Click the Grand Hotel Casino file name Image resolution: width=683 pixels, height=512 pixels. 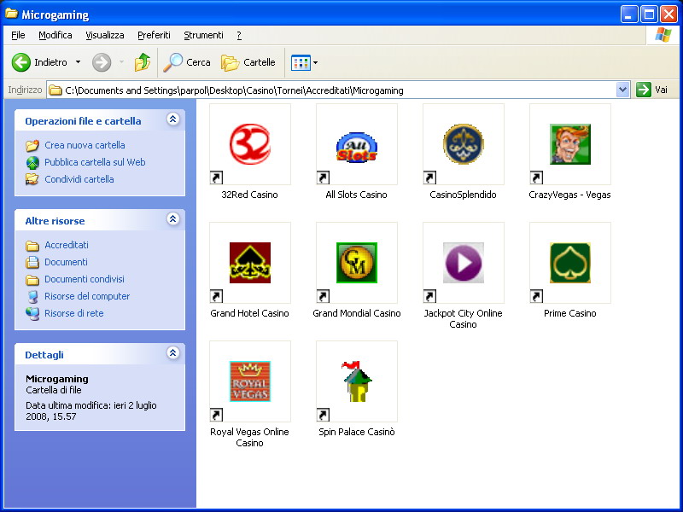249,313
